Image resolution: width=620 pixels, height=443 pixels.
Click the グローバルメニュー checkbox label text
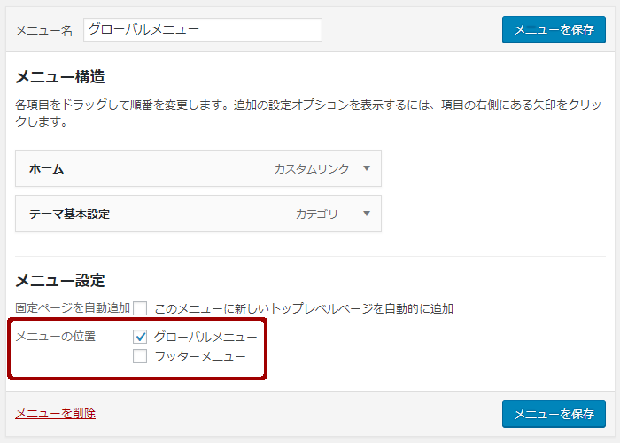click(x=205, y=337)
